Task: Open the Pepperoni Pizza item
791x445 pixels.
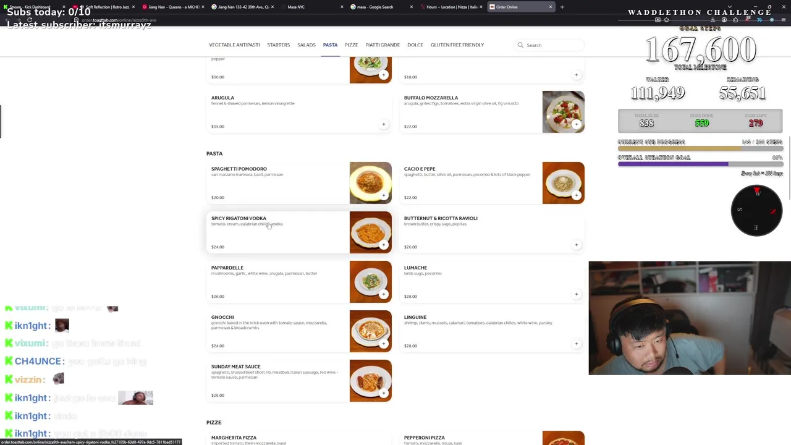Action: tap(425, 438)
